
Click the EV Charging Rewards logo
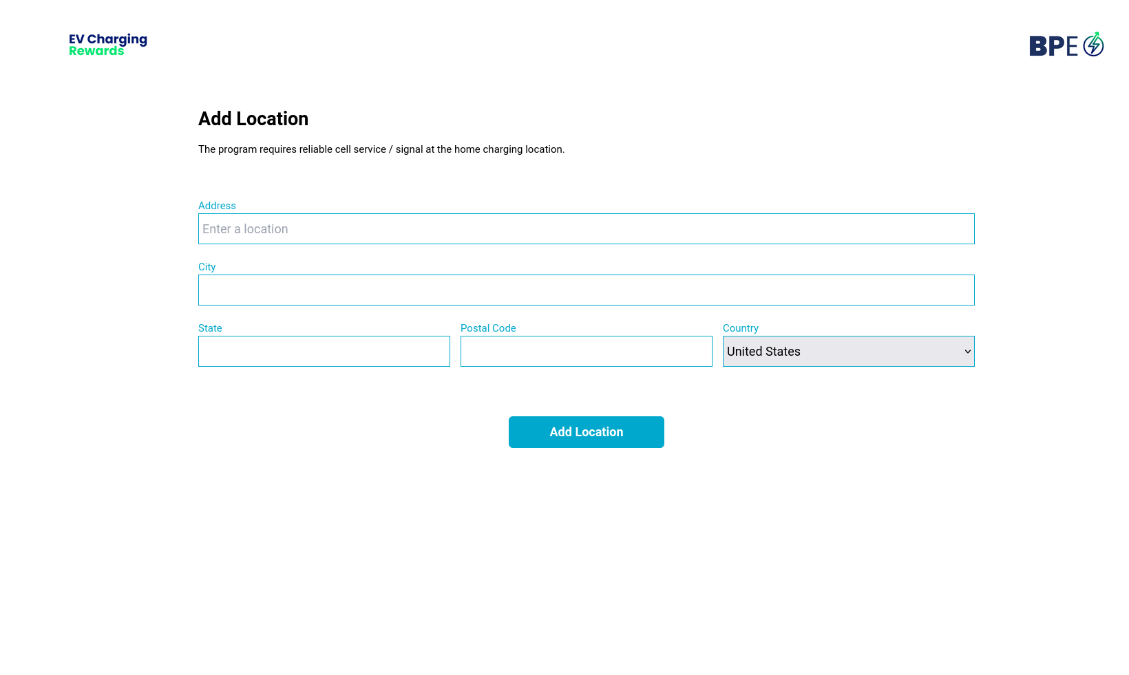click(x=107, y=44)
